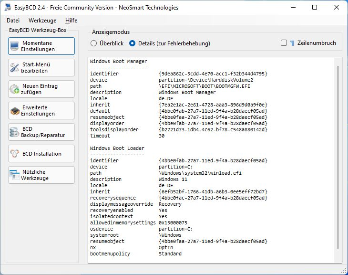348x275 pixels.
Task: Click the gear-plus icon for Neuen Eintrag
Action: [x=14, y=89]
